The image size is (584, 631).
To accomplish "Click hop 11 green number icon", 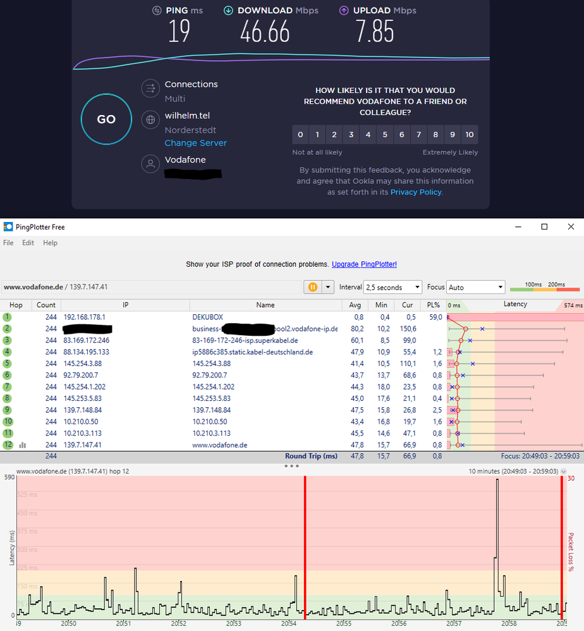I will tap(8, 433).
